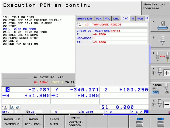The image size is (170, 128).
Task: Switch to the LBL tab
Action: [116, 19]
